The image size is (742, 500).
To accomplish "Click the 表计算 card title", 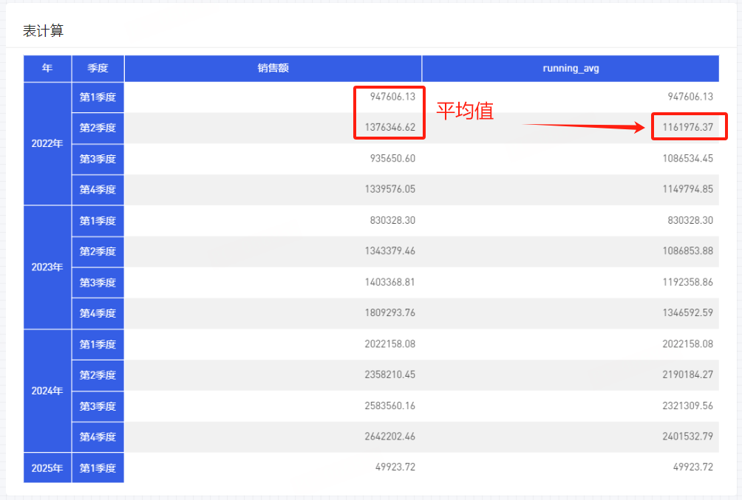I will coord(43,31).
